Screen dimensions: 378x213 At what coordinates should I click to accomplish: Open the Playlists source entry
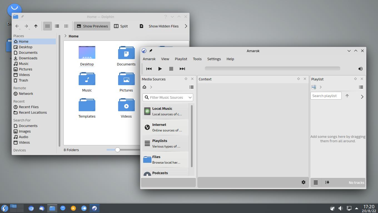point(166,143)
